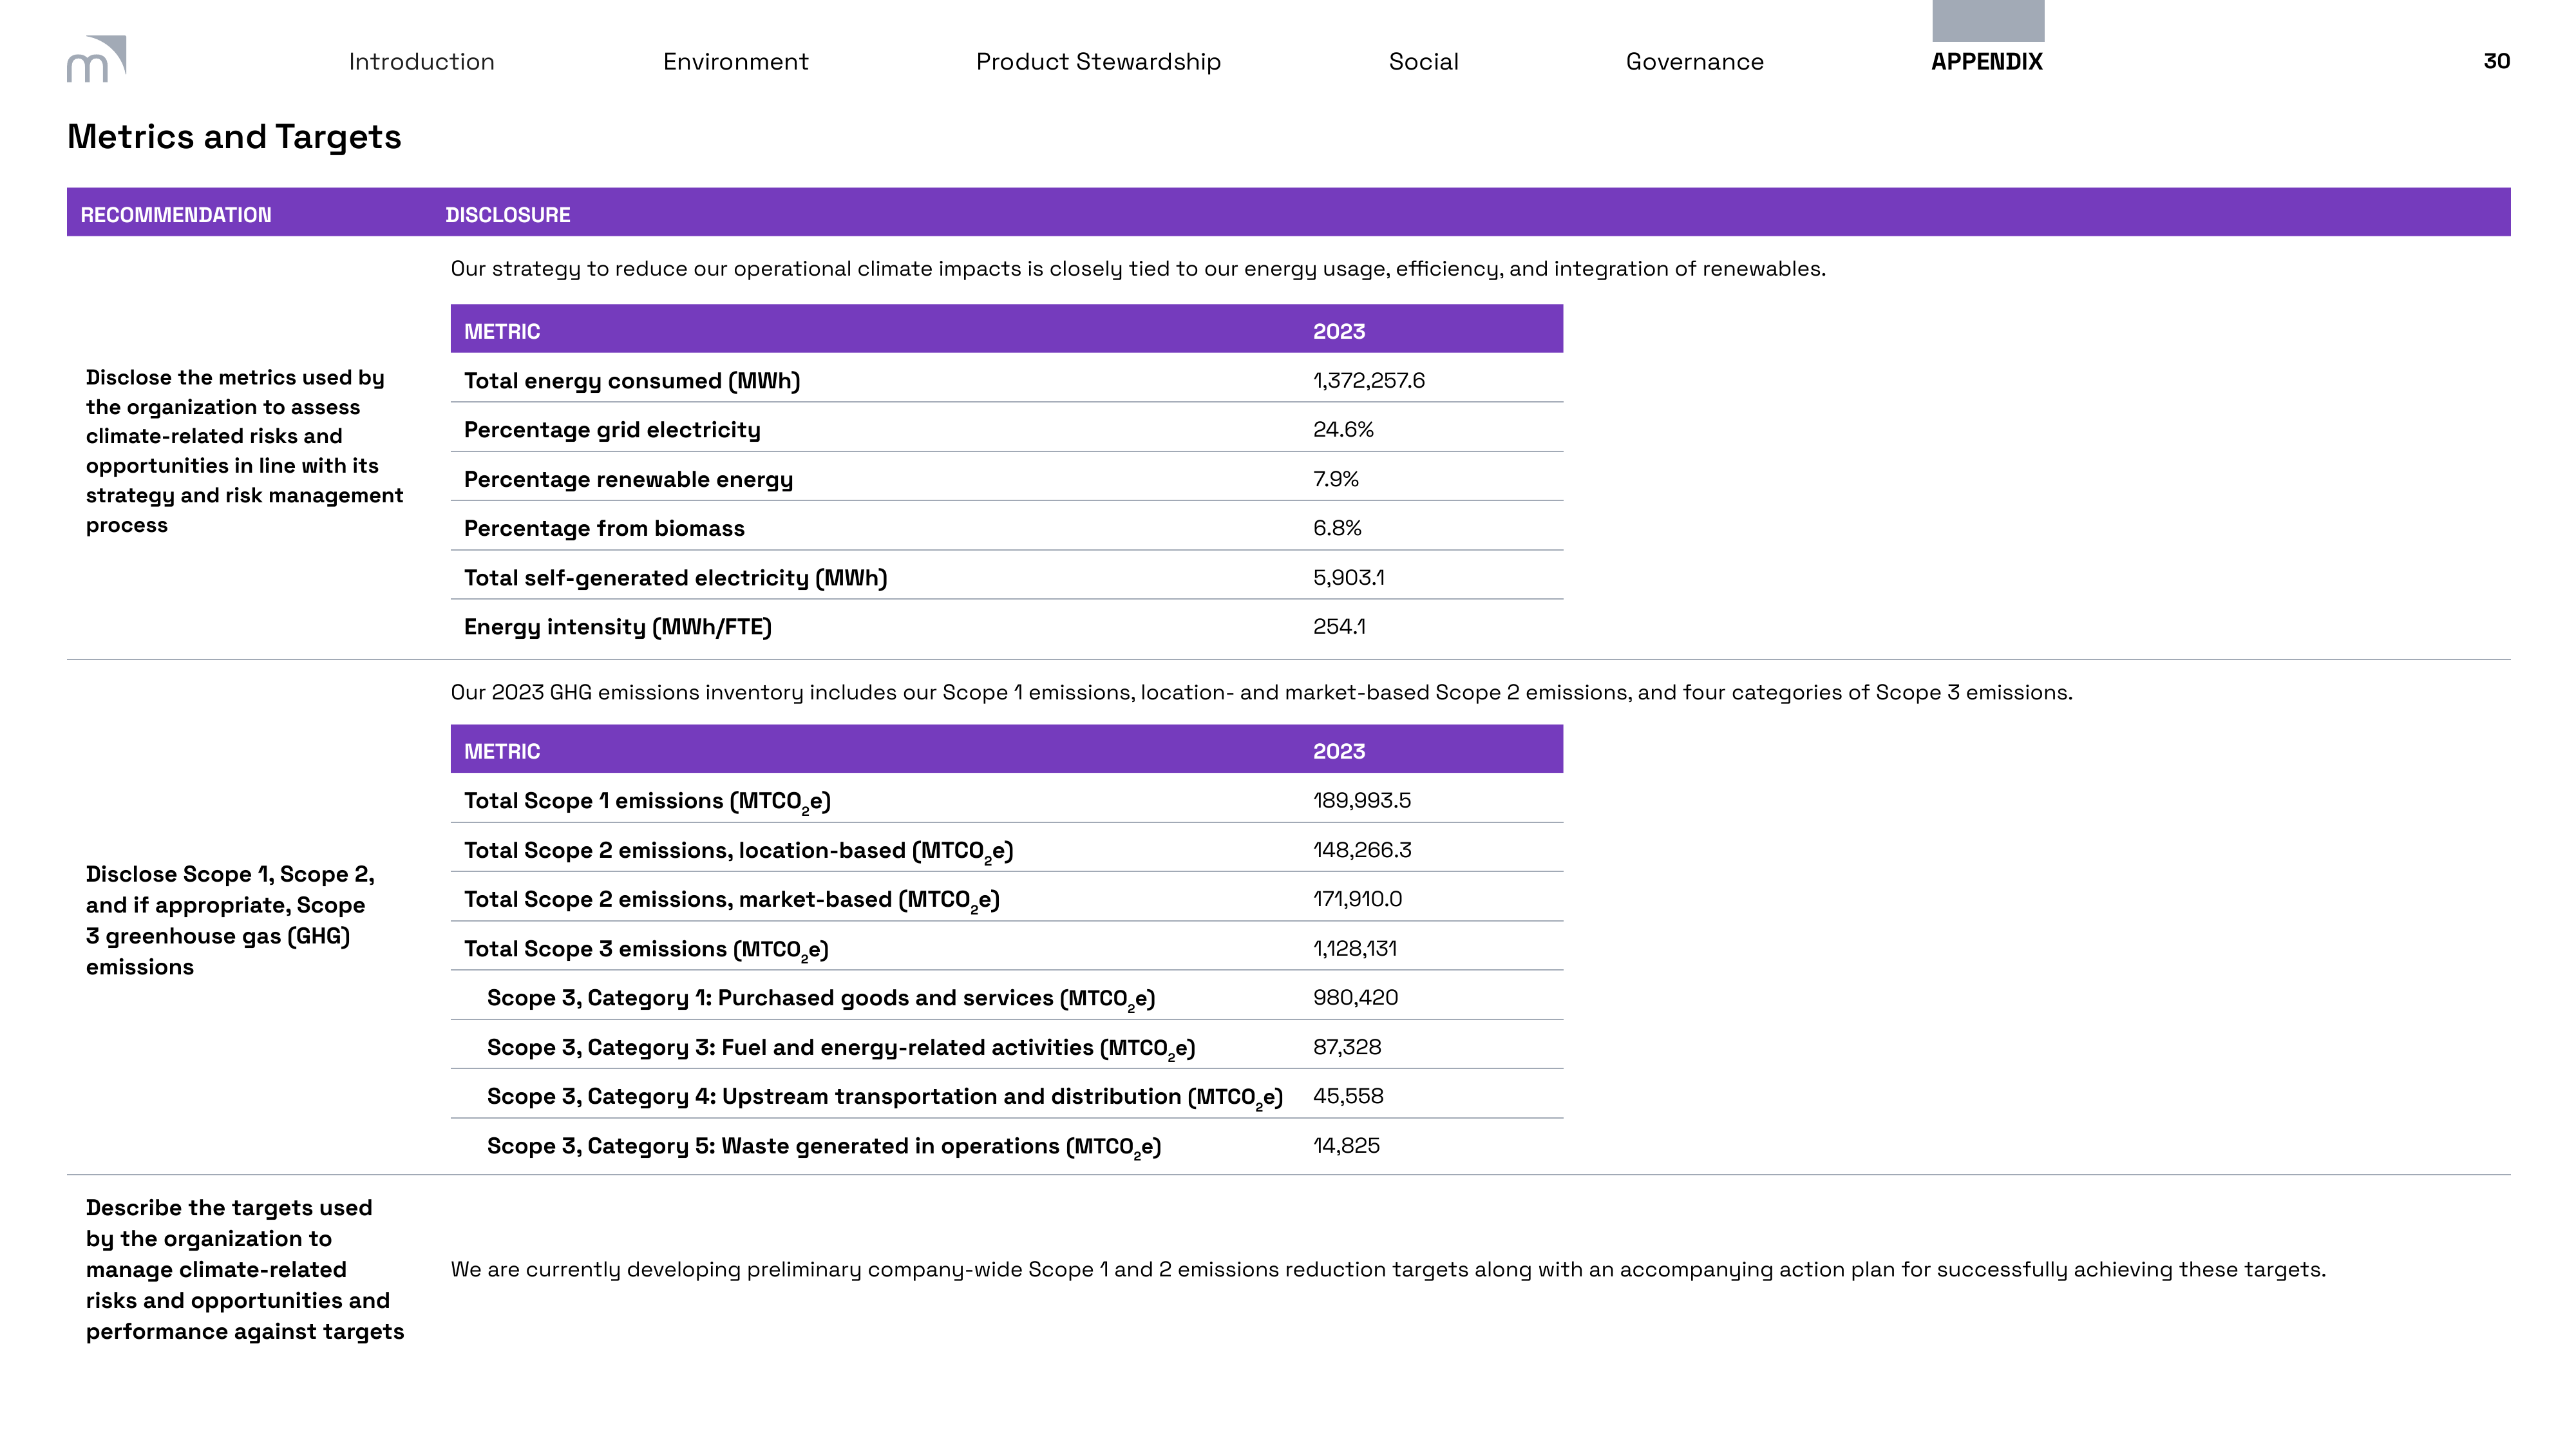Click the page number 30

tap(2496, 61)
